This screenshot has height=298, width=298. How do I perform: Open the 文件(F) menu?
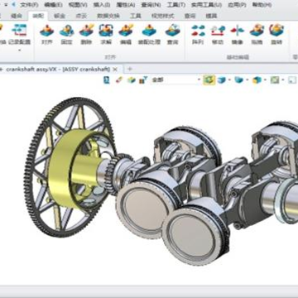[x=29, y=5]
